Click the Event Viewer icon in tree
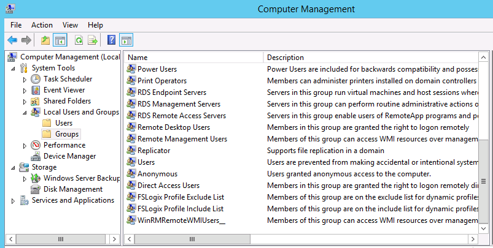The width and height of the screenshot is (493, 248). tap(36, 90)
